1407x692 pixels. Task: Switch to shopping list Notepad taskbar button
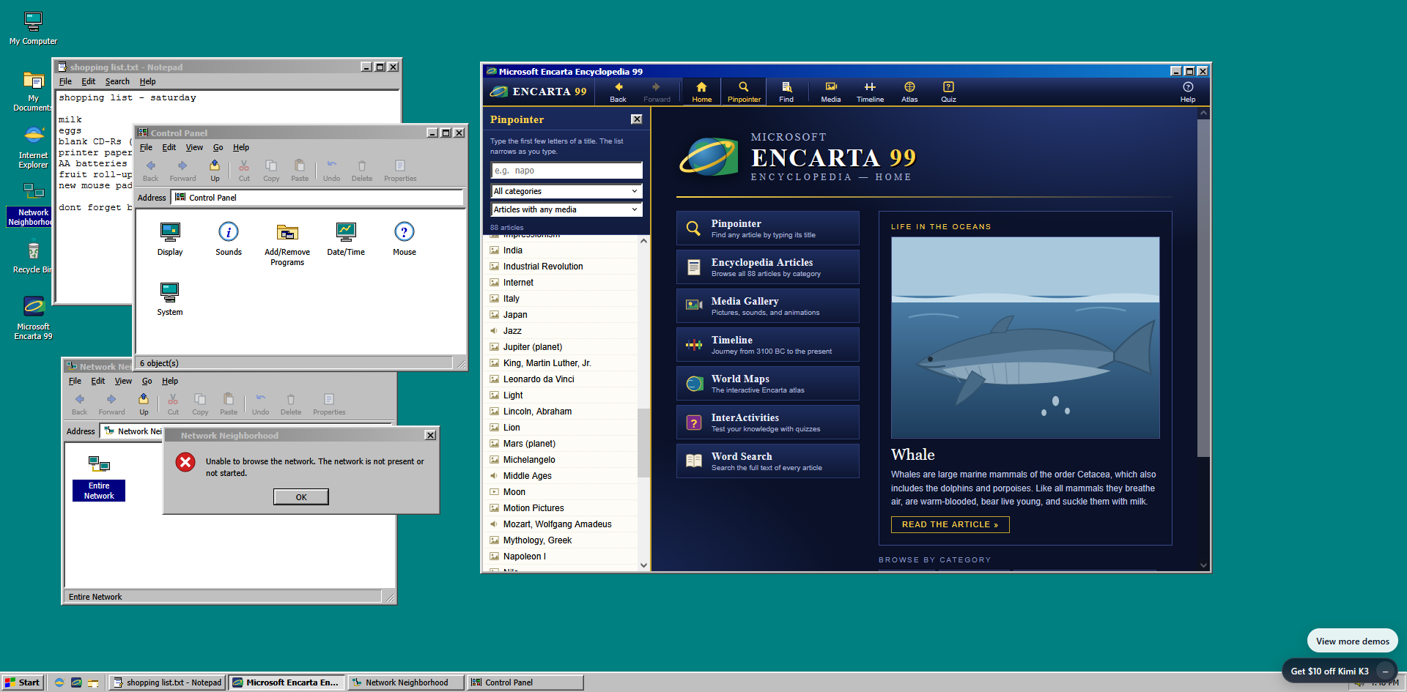(167, 682)
